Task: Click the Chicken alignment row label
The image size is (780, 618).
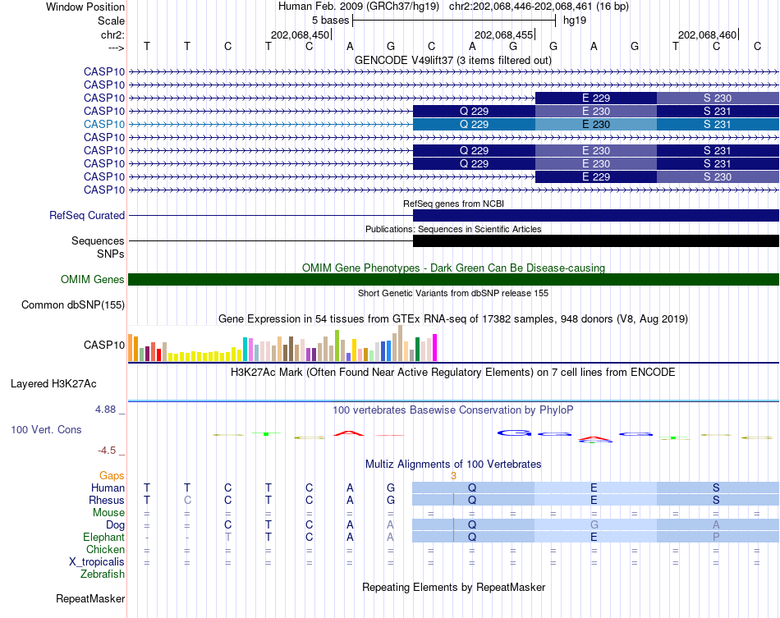Action: tap(105, 549)
